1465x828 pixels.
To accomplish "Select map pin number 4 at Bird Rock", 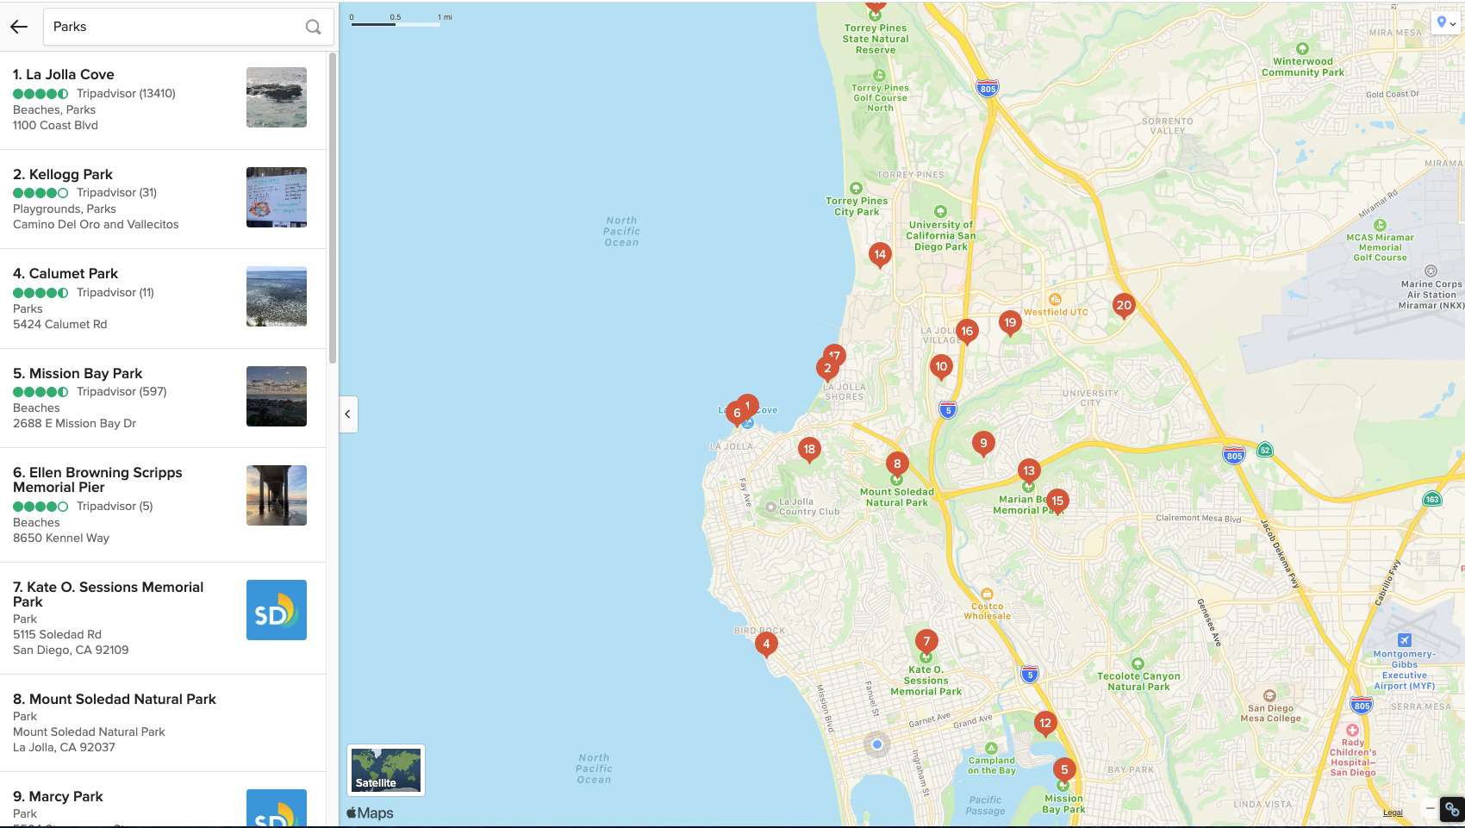I will (x=766, y=644).
